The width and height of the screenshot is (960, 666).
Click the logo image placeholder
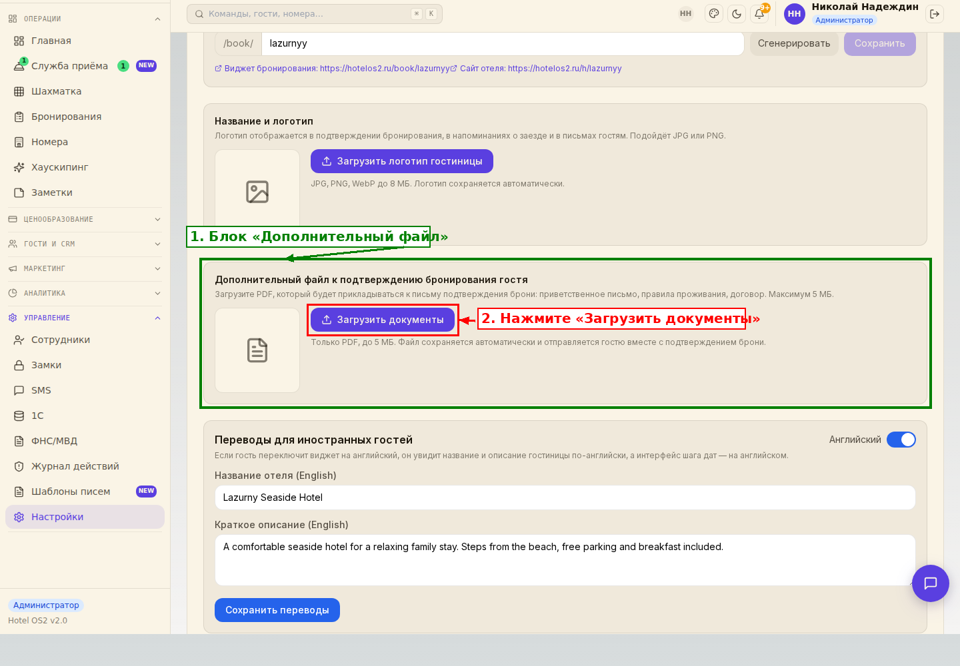pyautogui.click(x=257, y=192)
